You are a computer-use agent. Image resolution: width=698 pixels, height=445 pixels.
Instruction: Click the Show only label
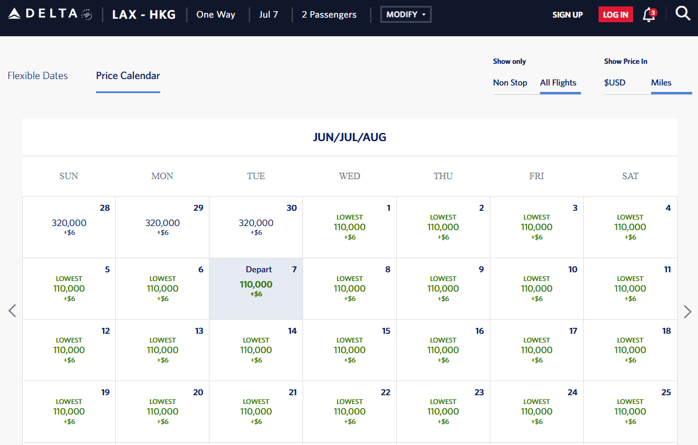pos(509,61)
